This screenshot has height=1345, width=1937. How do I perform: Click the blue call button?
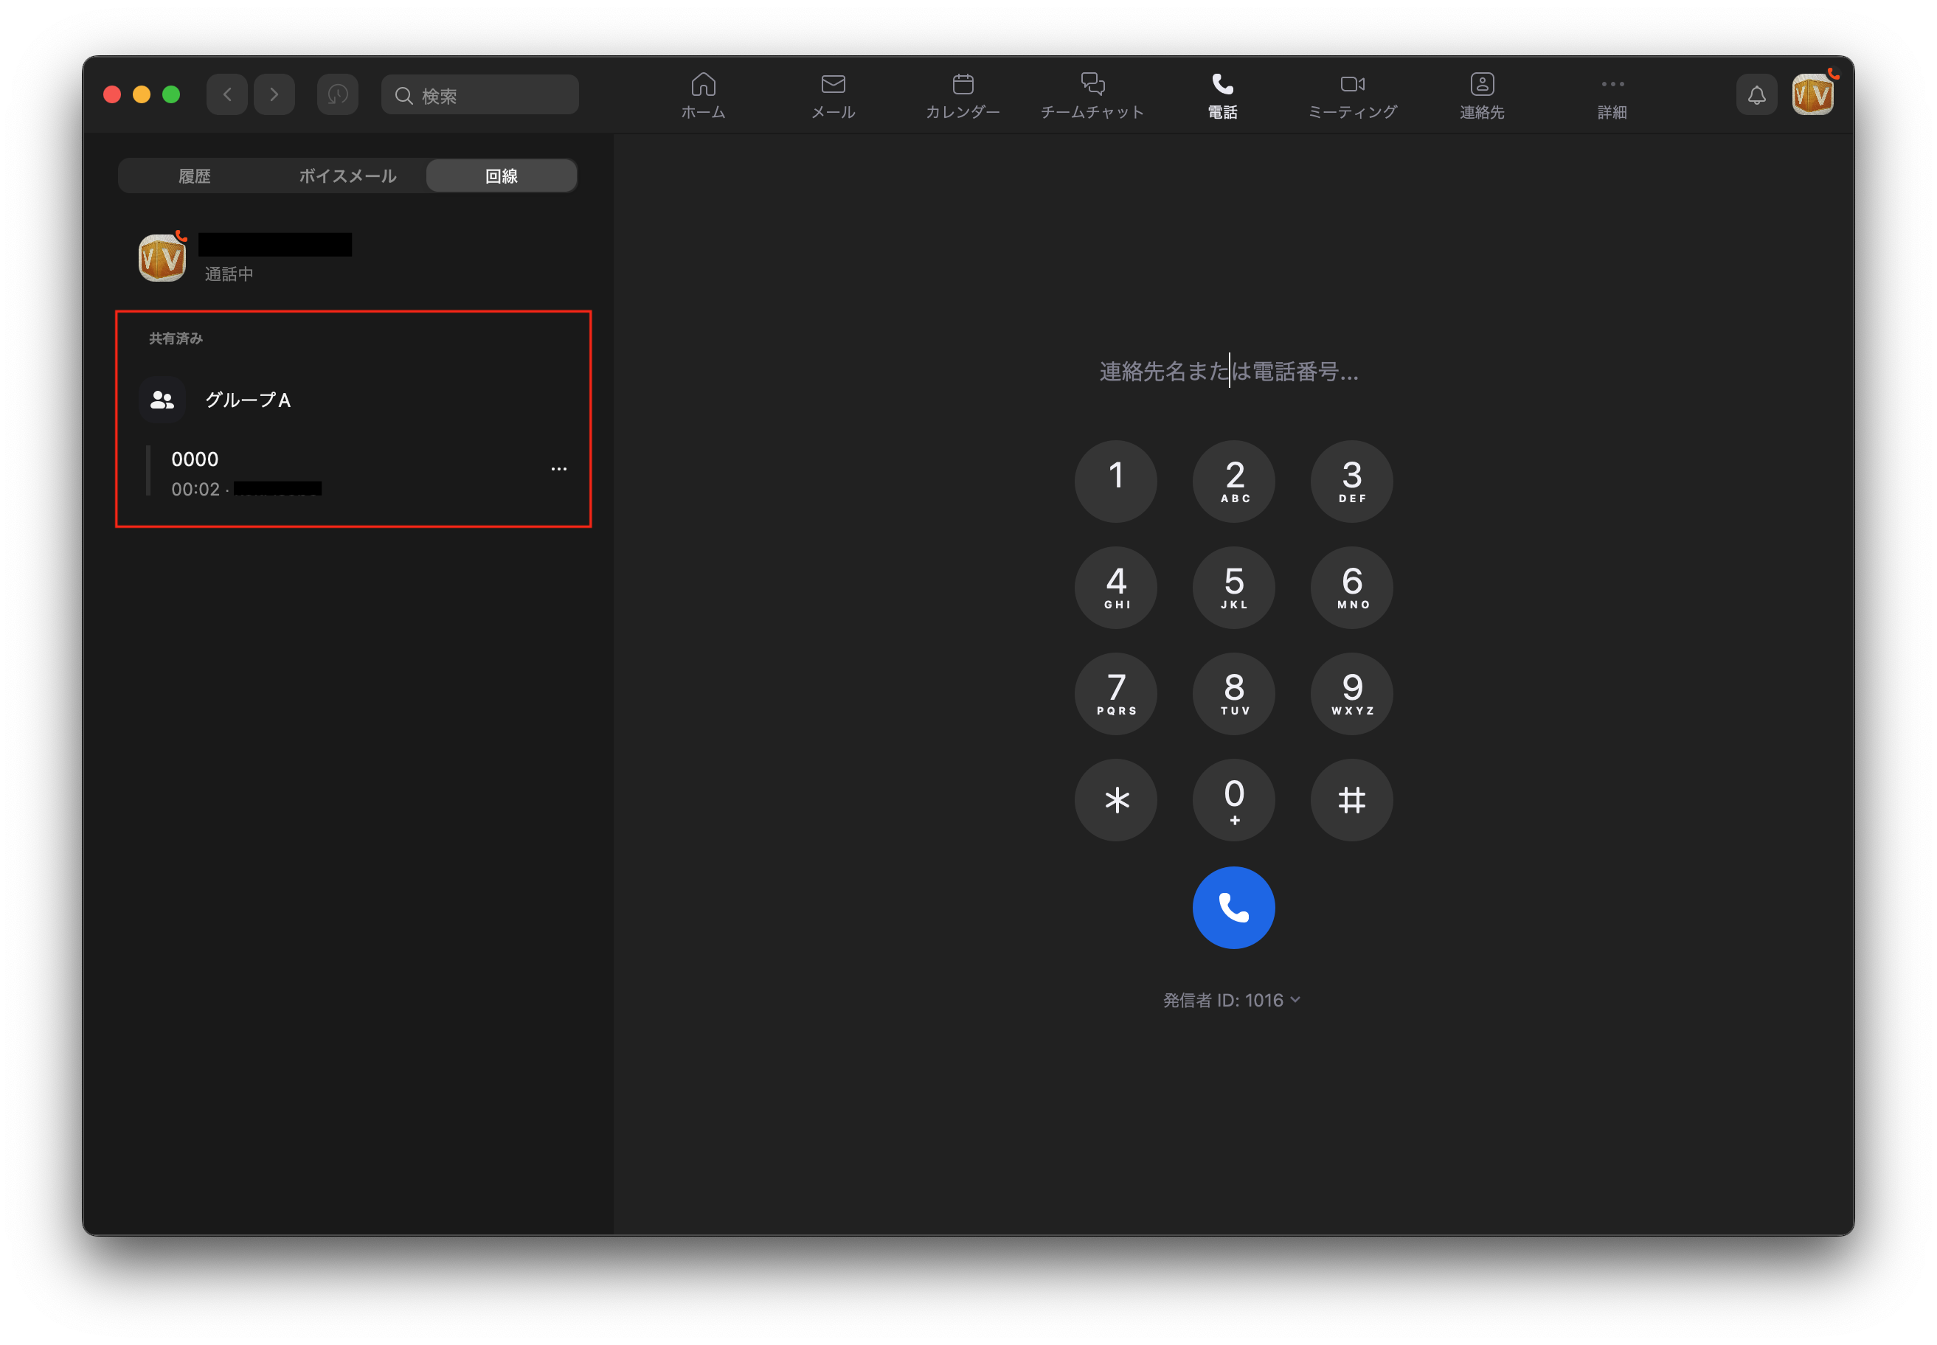click(1233, 908)
